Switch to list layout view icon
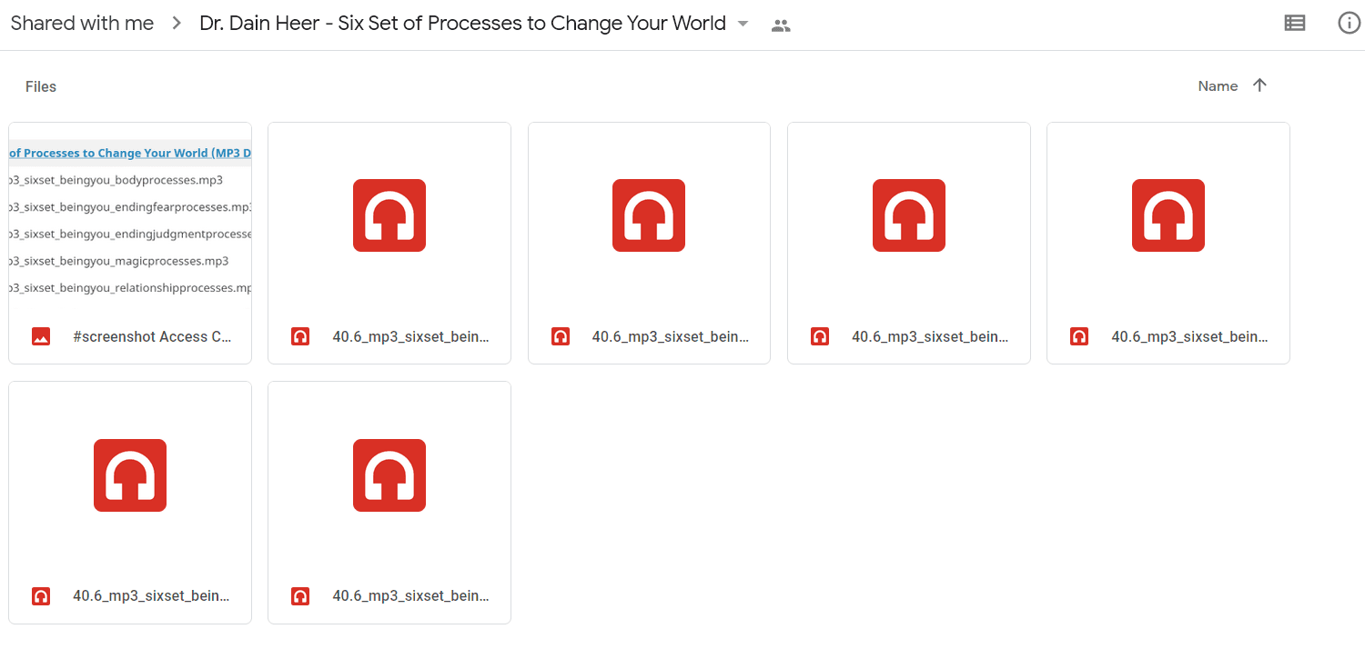Image resolution: width=1365 pixels, height=649 pixels. coord(1294,24)
